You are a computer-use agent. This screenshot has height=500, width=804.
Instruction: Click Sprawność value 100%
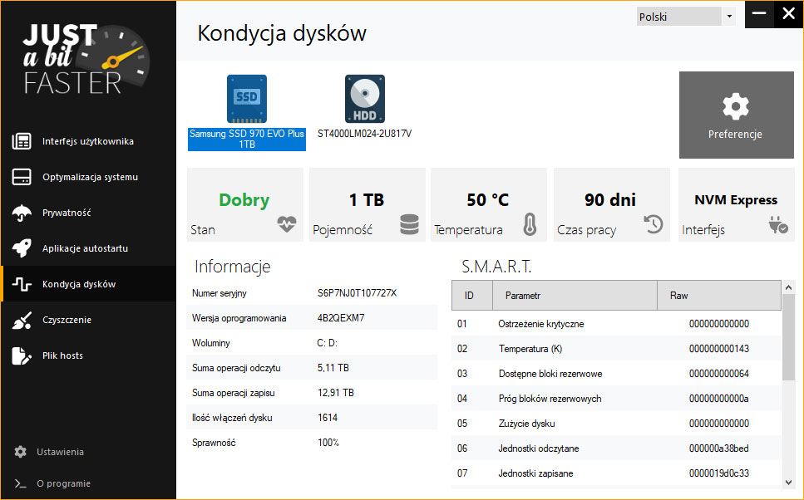point(328,443)
